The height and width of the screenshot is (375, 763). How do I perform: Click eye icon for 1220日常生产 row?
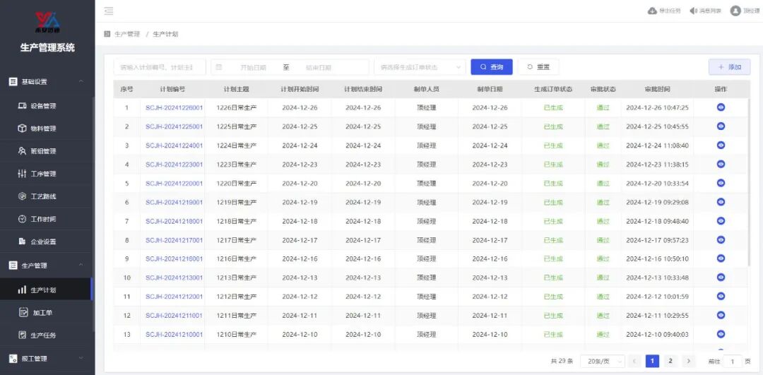pos(721,183)
